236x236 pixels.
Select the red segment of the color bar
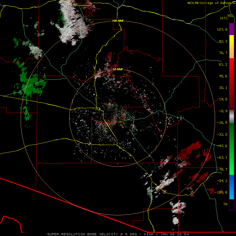232,84
